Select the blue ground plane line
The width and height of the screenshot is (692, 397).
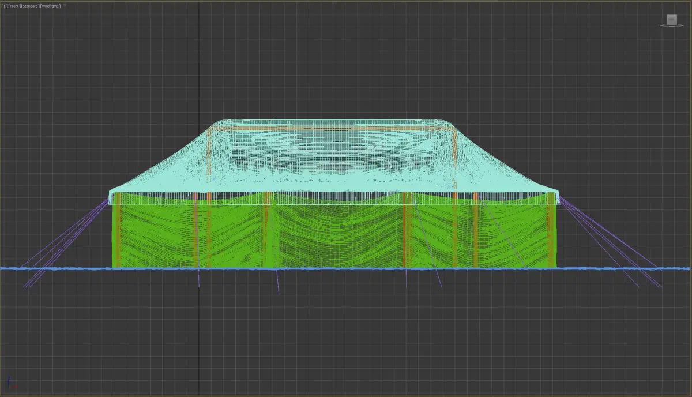click(x=346, y=269)
